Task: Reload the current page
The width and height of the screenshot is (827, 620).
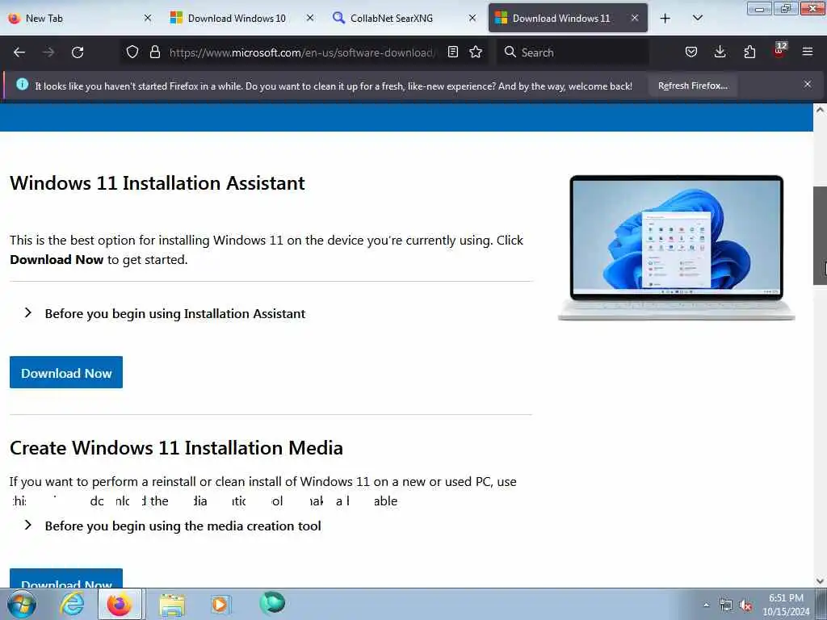Action: 78,52
